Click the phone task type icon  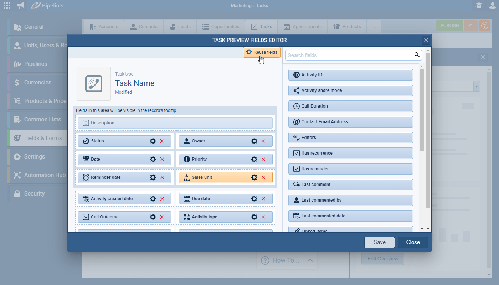pos(93,84)
